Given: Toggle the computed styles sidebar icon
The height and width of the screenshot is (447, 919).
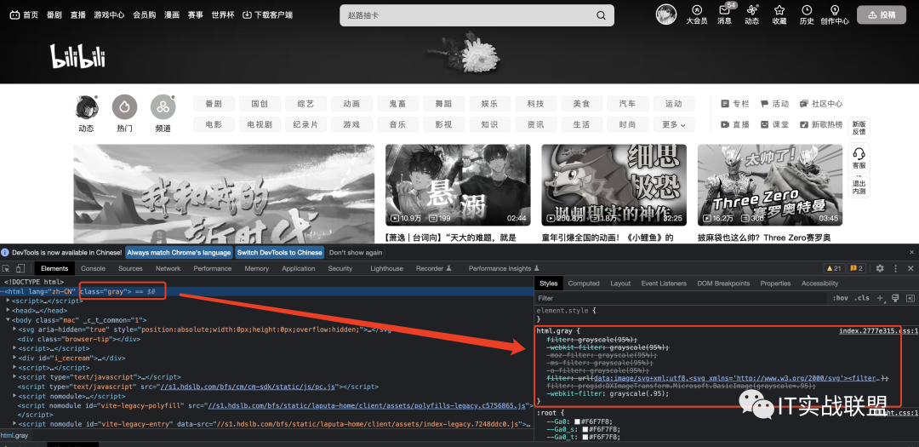Looking at the screenshot, I should [910, 298].
